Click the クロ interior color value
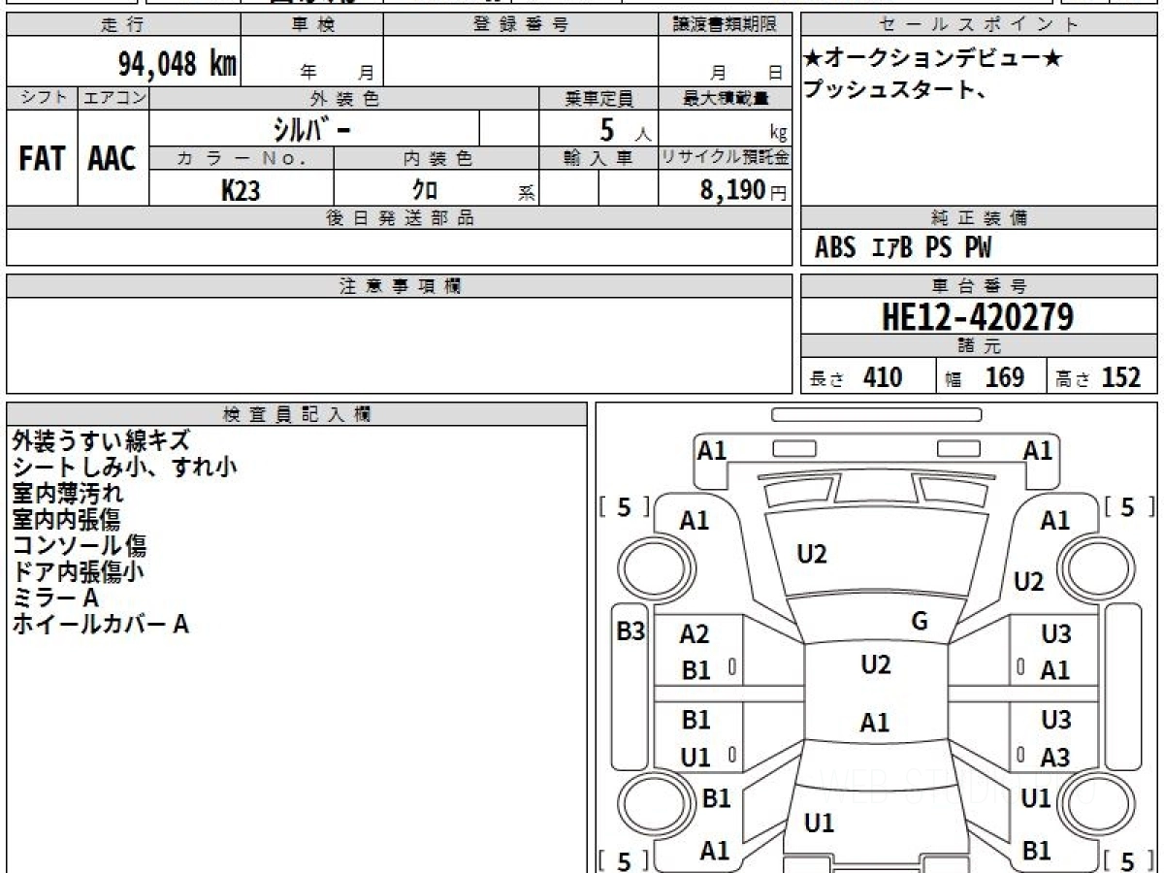 pos(424,190)
